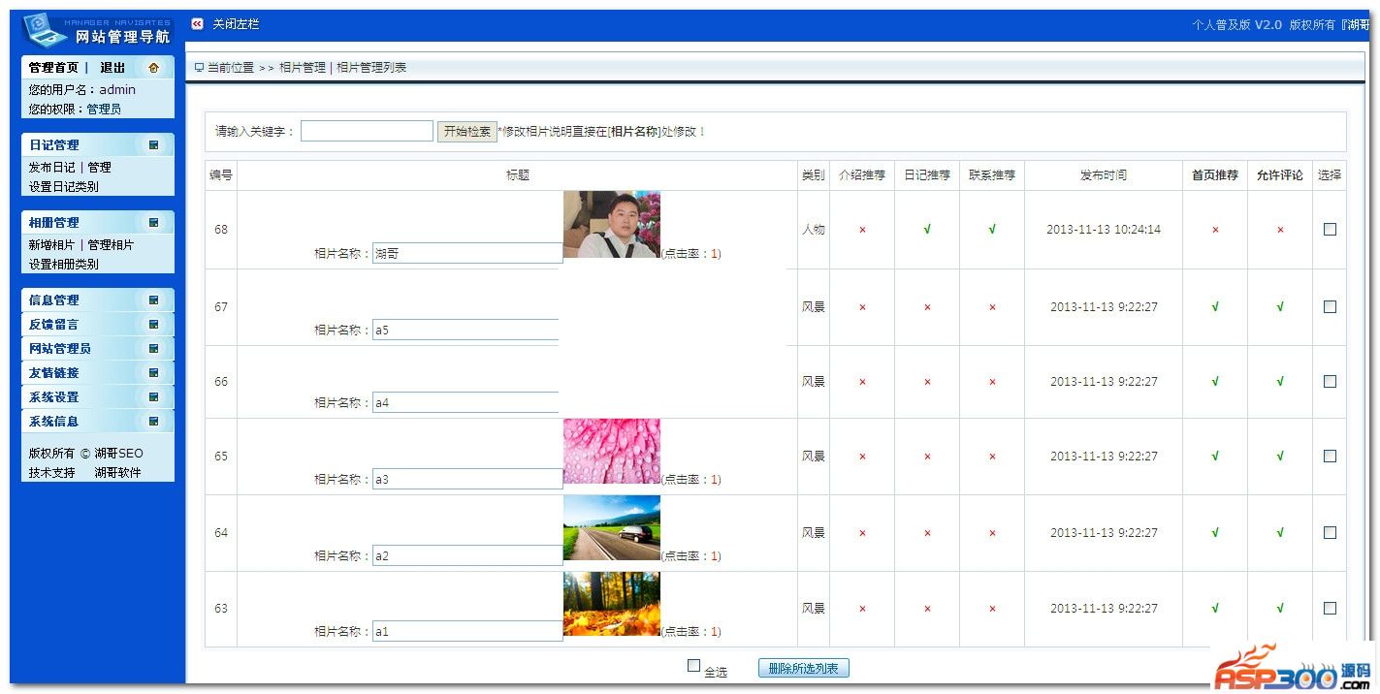Viewport: 1380px width, 694px height.
Task: Toggle 日记推荐 red cross for row 66
Action: tap(927, 383)
